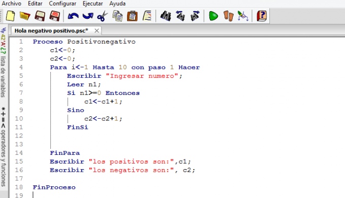The height and width of the screenshot is (198, 345).
Task: Click the line number 14 in the margin
Action: [x=19, y=153]
